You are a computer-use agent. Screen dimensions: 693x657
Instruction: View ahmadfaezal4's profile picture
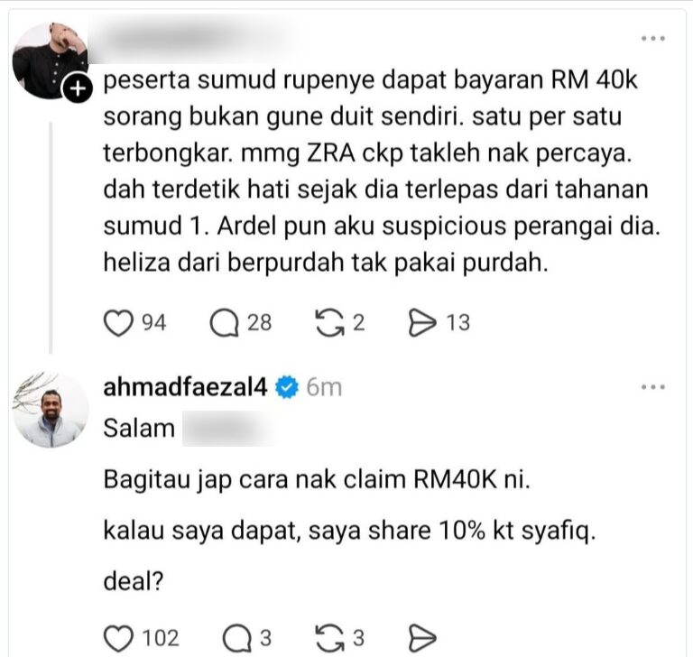(x=51, y=409)
